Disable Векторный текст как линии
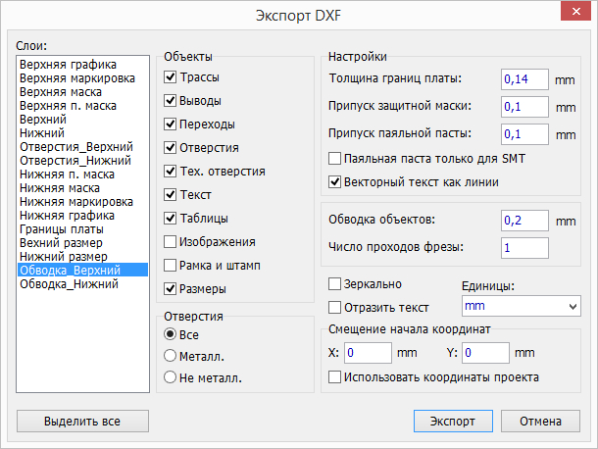Viewport: 598px width, 449px height. 335,181
